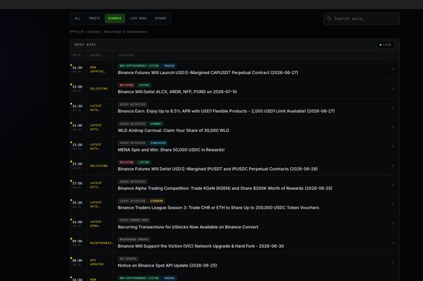Open Binance Traders League Season 3 headline
The width and height of the screenshot is (423, 281).
click(x=218, y=208)
